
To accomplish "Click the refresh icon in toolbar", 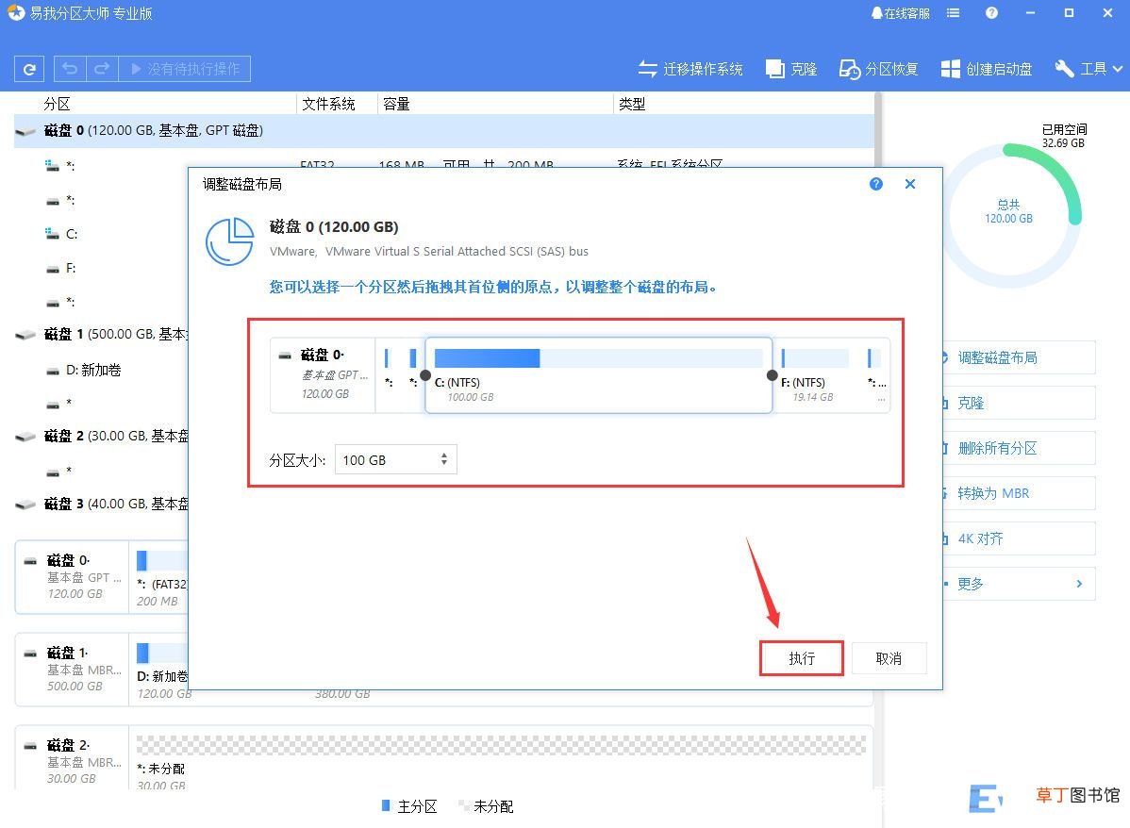I will (x=29, y=69).
